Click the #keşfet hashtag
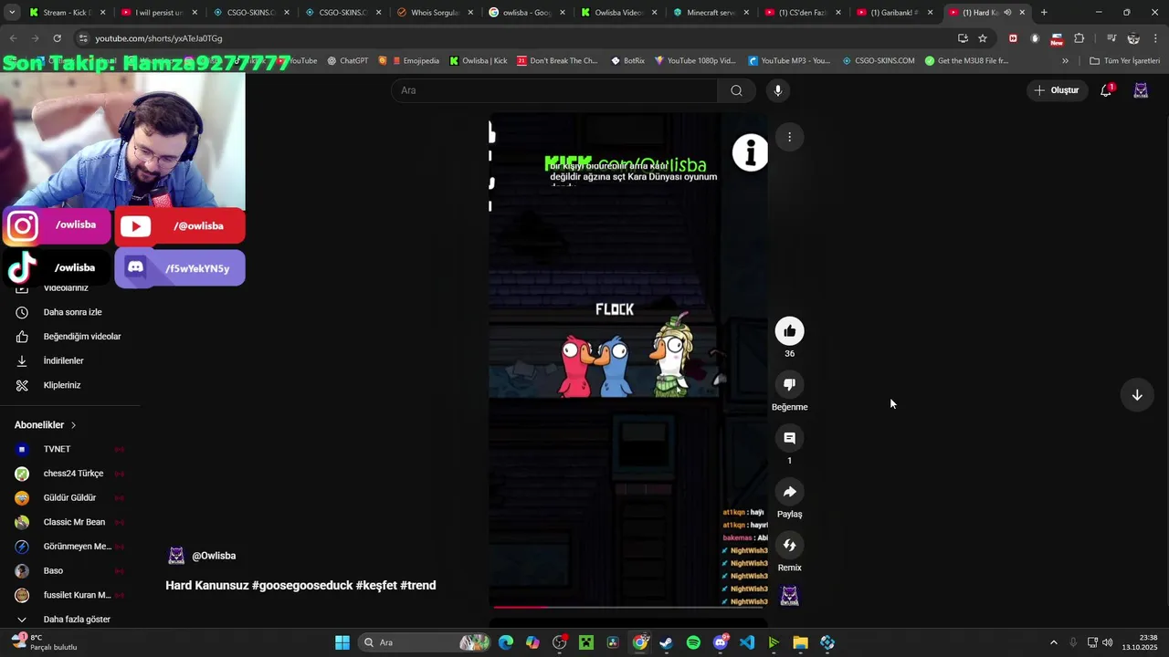The height and width of the screenshot is (657, 1169). 376,585
